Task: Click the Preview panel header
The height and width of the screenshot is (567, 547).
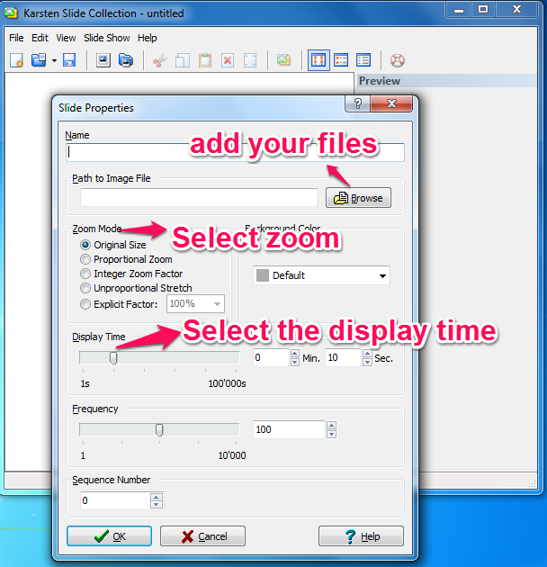Action: [446, 81]
